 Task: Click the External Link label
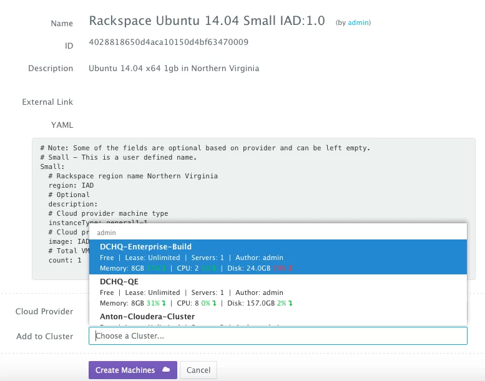(47, 102)
